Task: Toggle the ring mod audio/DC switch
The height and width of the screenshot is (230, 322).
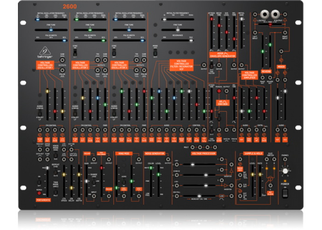Action: point(124,181)
